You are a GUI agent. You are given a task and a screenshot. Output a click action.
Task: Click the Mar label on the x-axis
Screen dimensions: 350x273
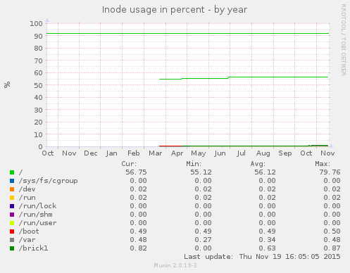point(156,153)
